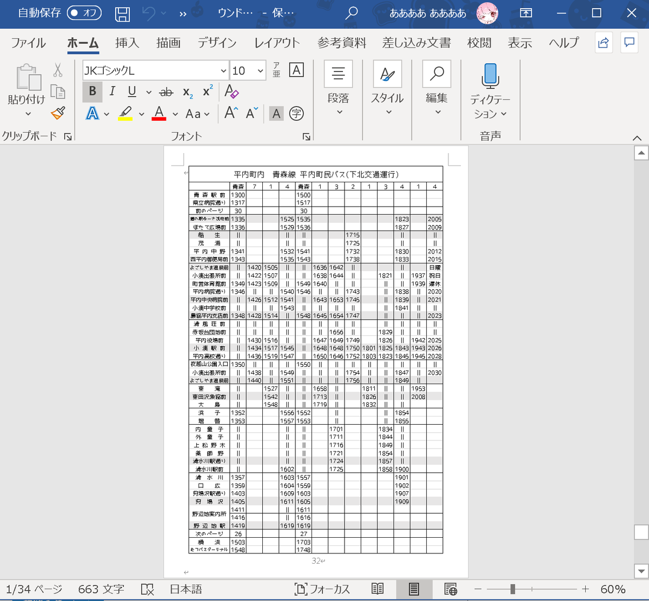Apply yellow highlight color
649x601 pixels.
pyautogui.click(x=125, y=114)
